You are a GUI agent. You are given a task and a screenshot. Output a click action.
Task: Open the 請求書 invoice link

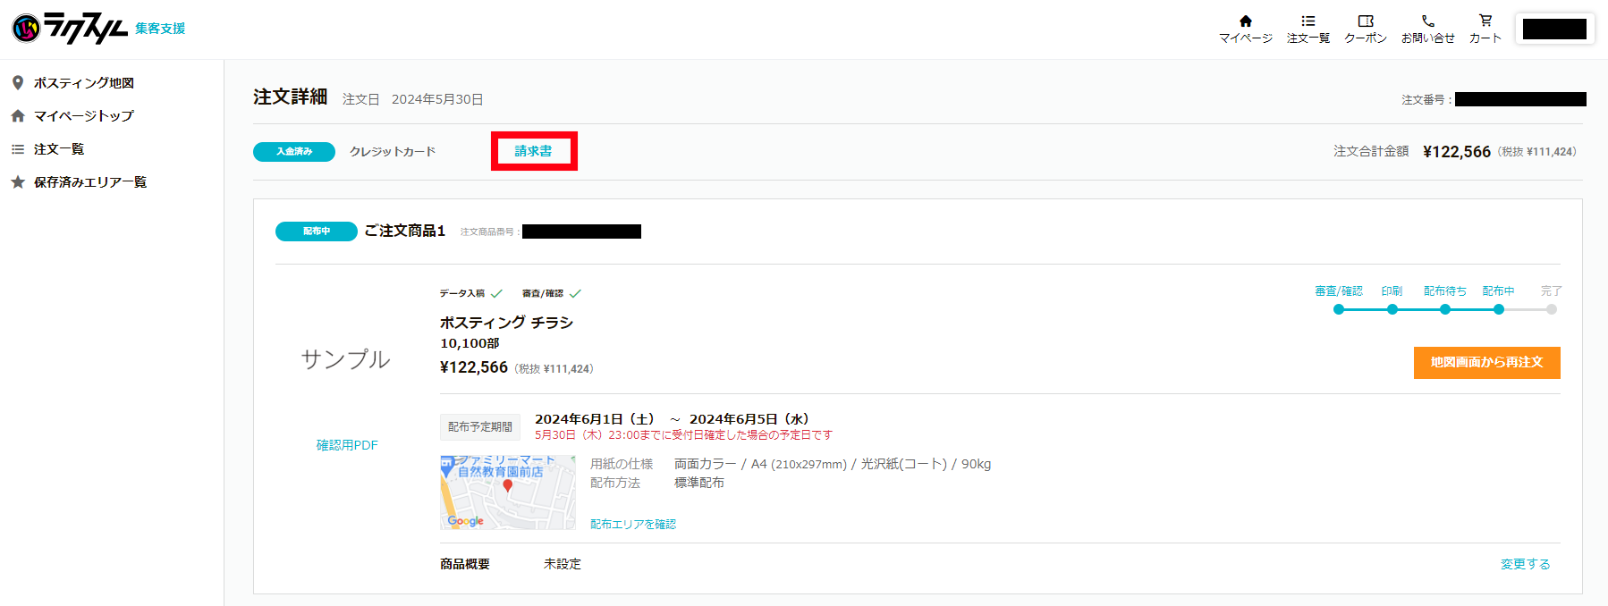[x=533, y=151]
